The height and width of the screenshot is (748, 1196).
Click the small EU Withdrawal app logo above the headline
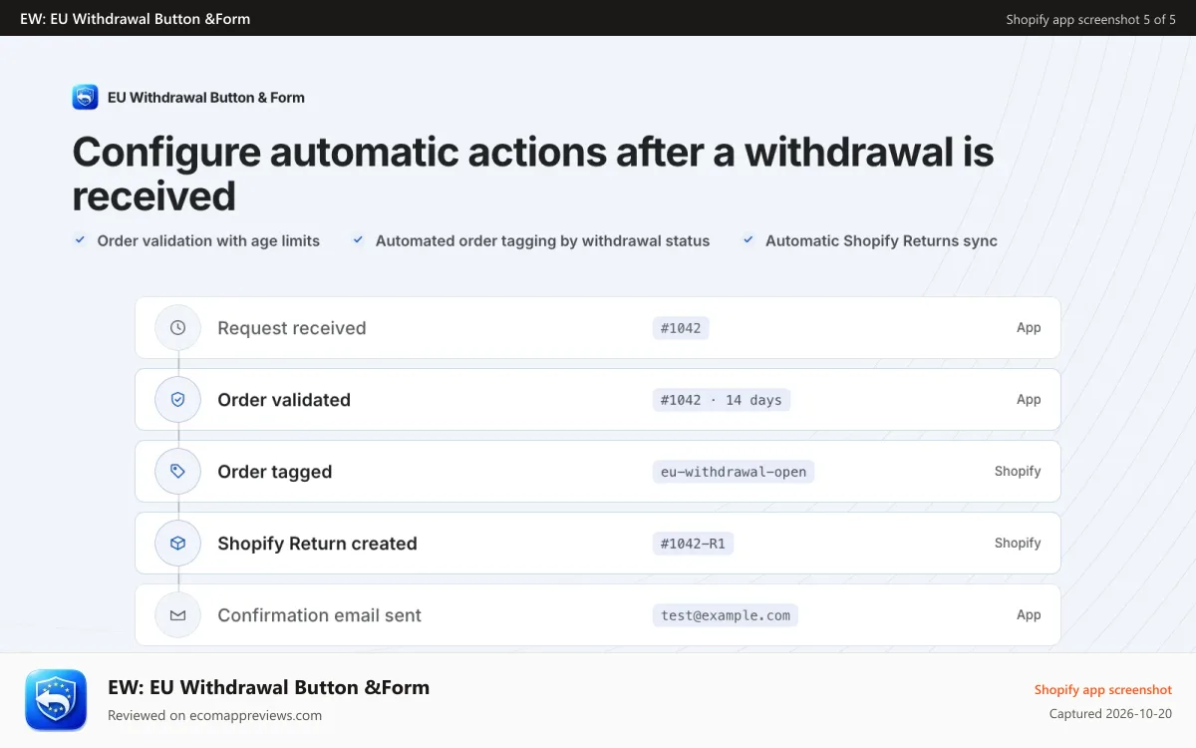tap(85, 97)
